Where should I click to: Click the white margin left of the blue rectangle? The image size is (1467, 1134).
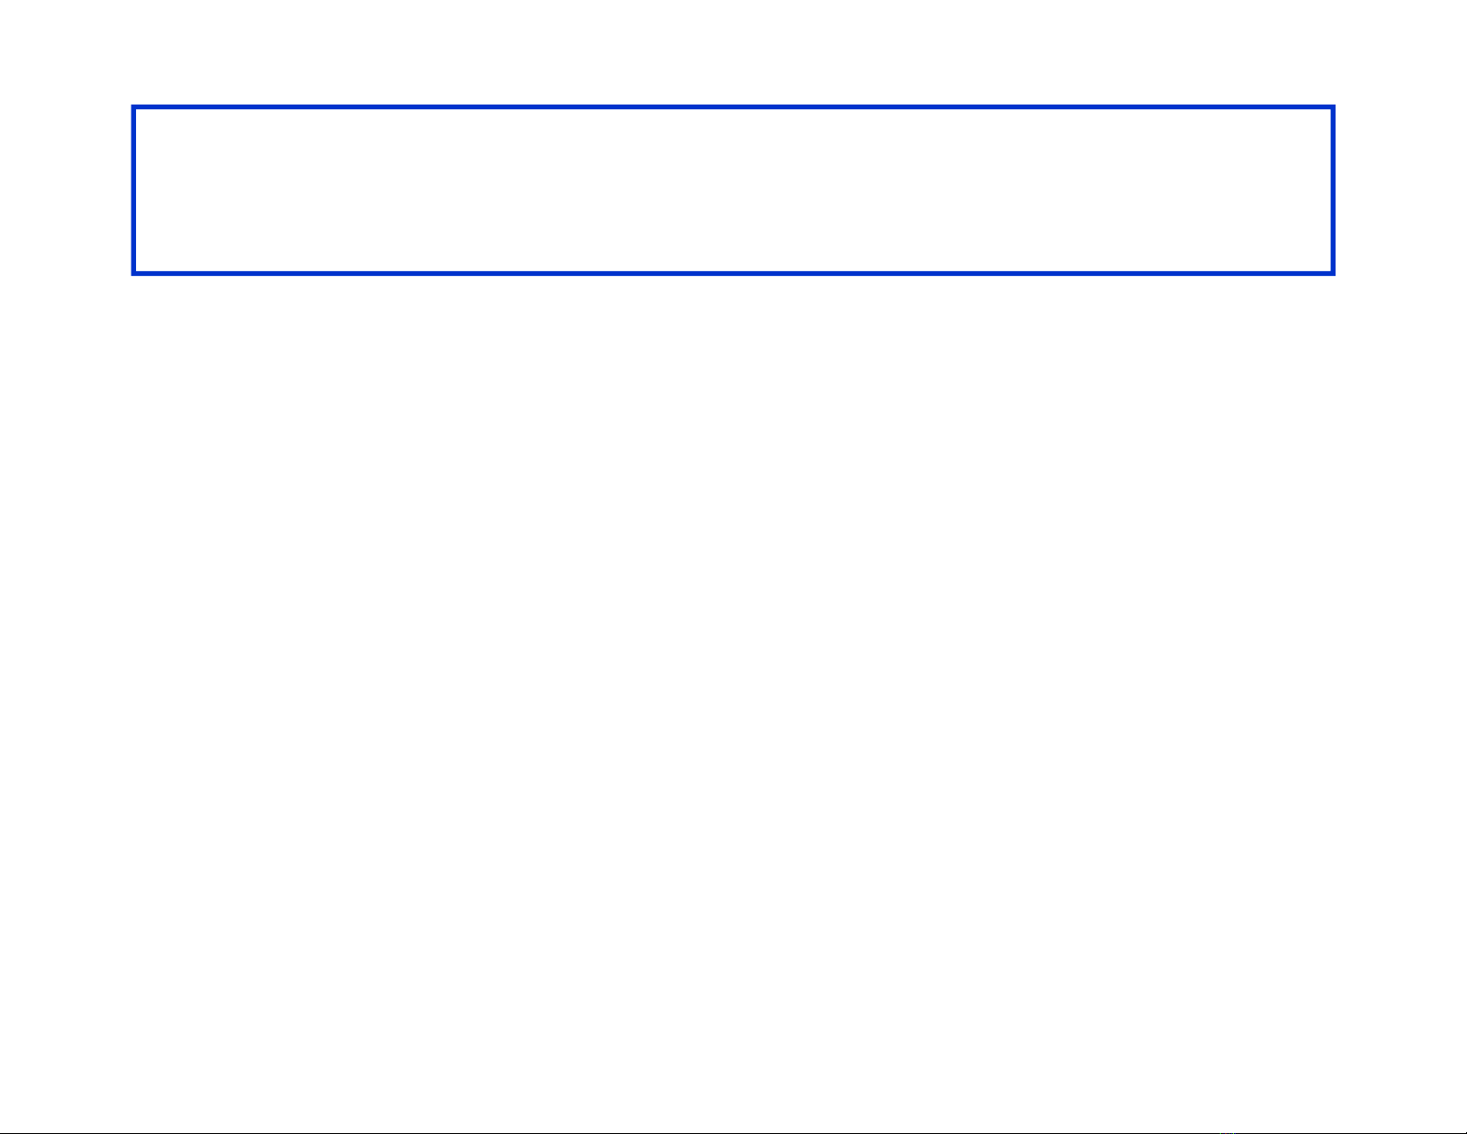click(x=65, y=190)
